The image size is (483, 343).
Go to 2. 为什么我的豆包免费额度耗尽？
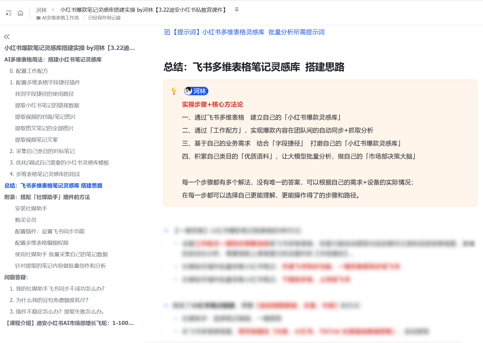click(49, 300)
